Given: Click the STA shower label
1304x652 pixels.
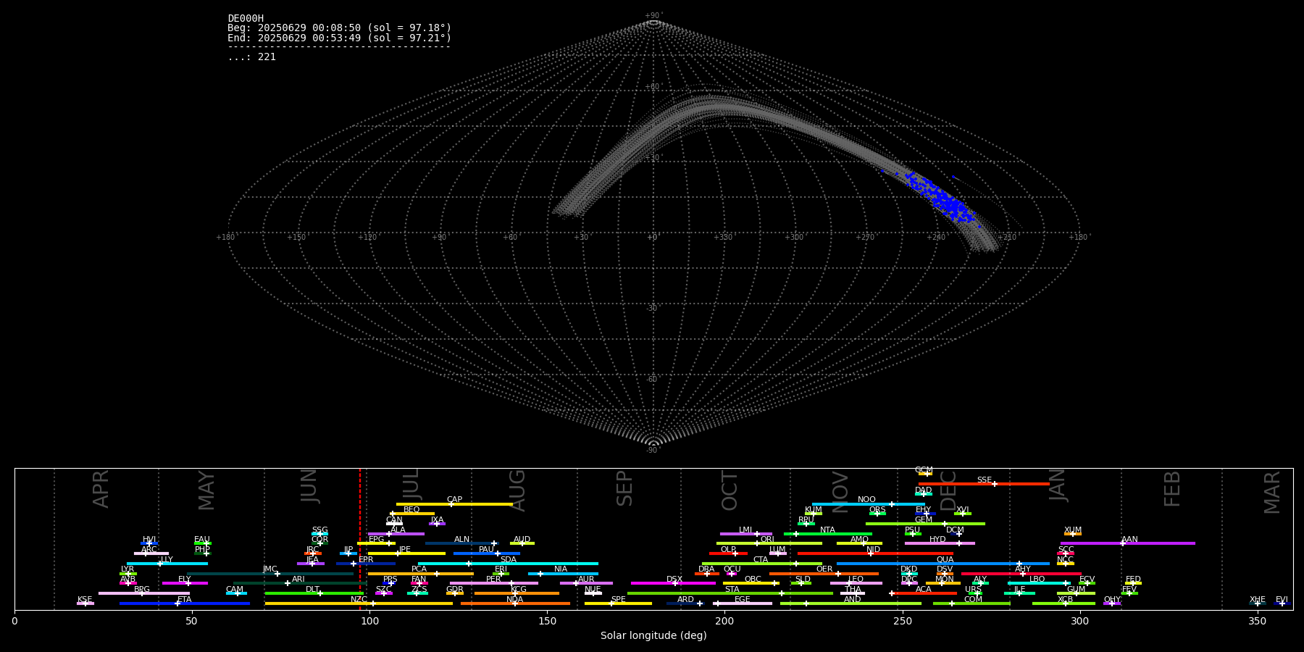Looking at the screenshot, I should (x=732, y=590).
